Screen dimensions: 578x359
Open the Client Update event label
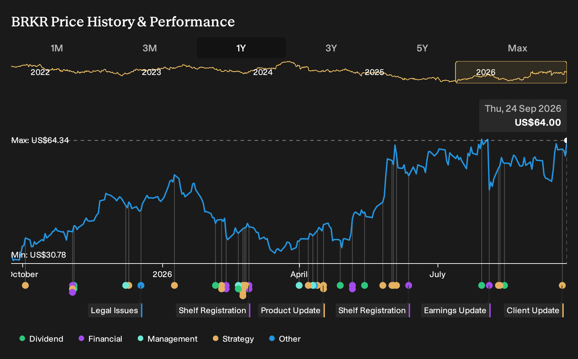pyautogui.click(x=534, y=310)
